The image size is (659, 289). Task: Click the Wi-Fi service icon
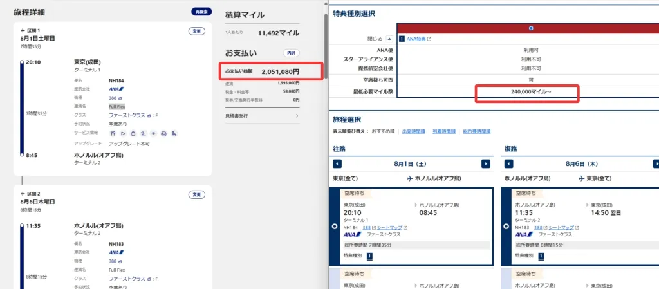coord(153,134)
